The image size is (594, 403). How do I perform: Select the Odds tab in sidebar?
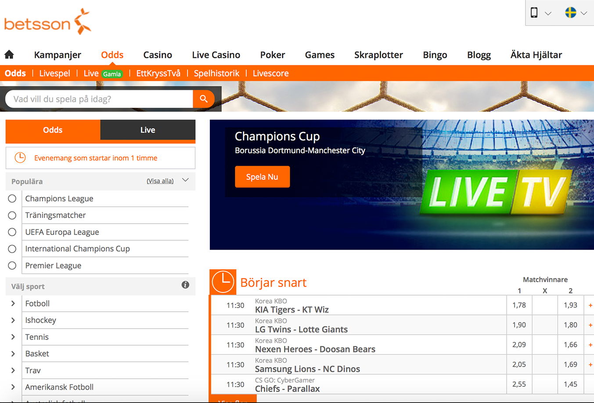[53, 130]
